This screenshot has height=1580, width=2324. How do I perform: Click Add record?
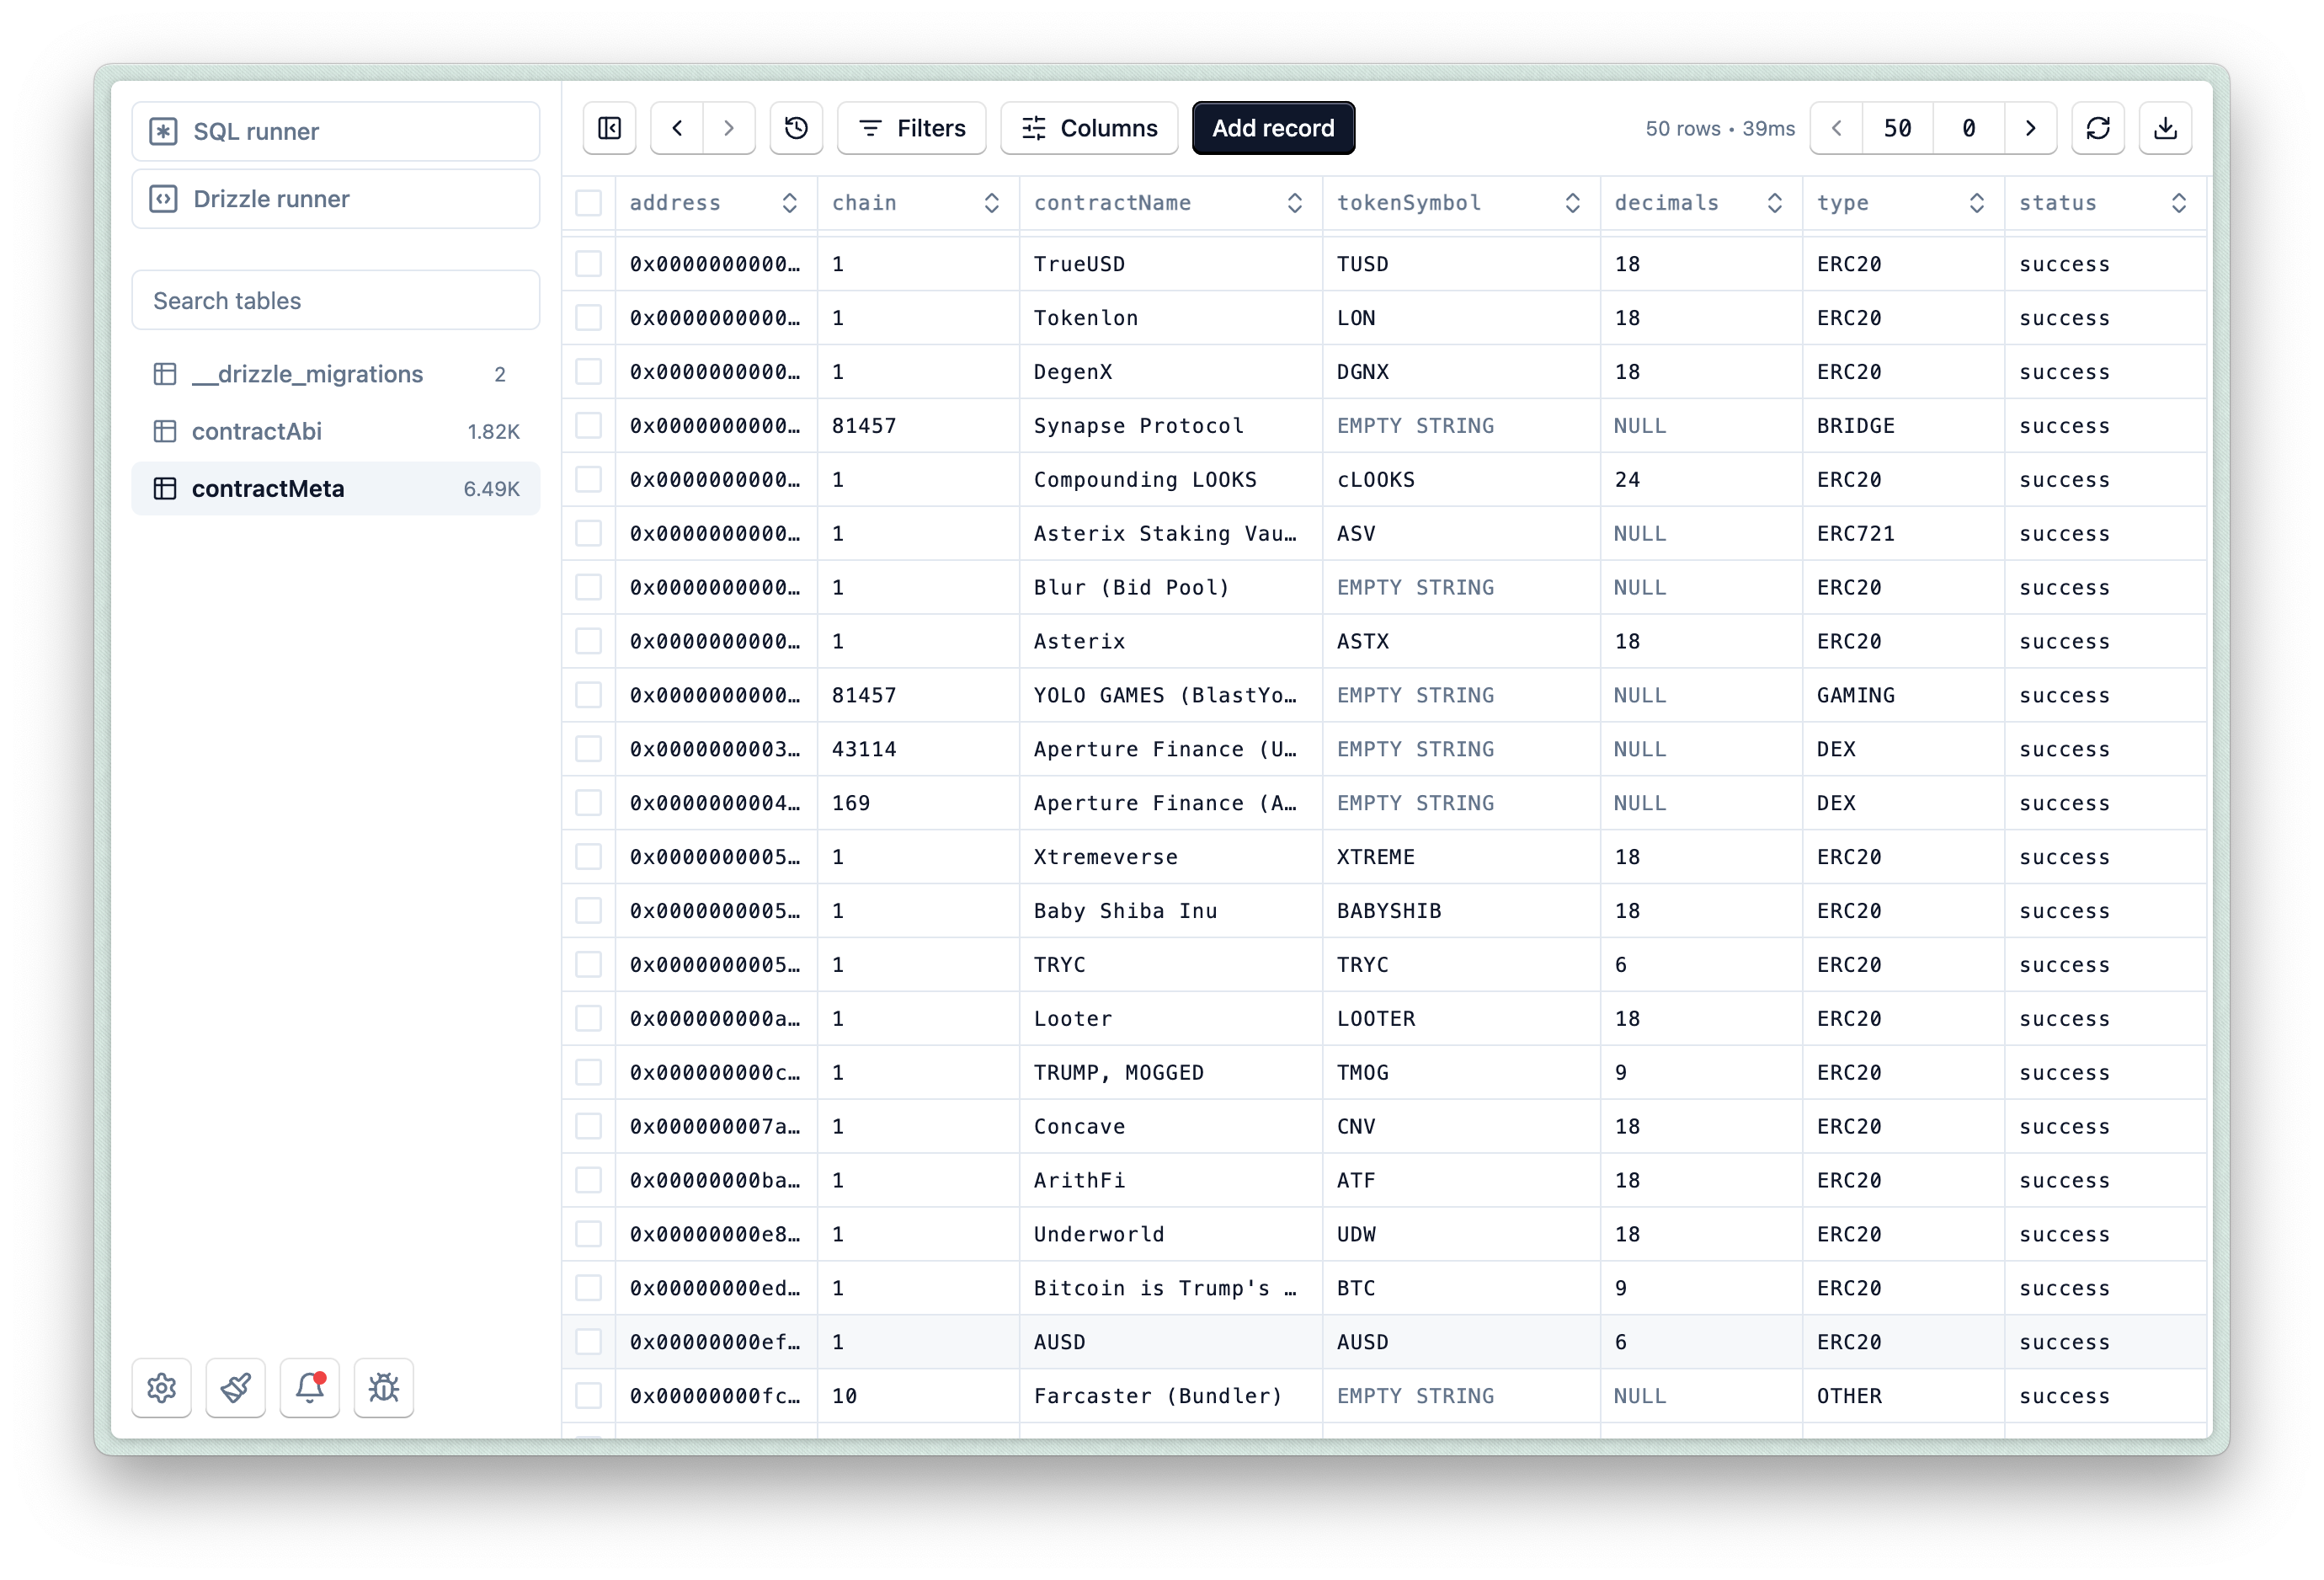1273,128
